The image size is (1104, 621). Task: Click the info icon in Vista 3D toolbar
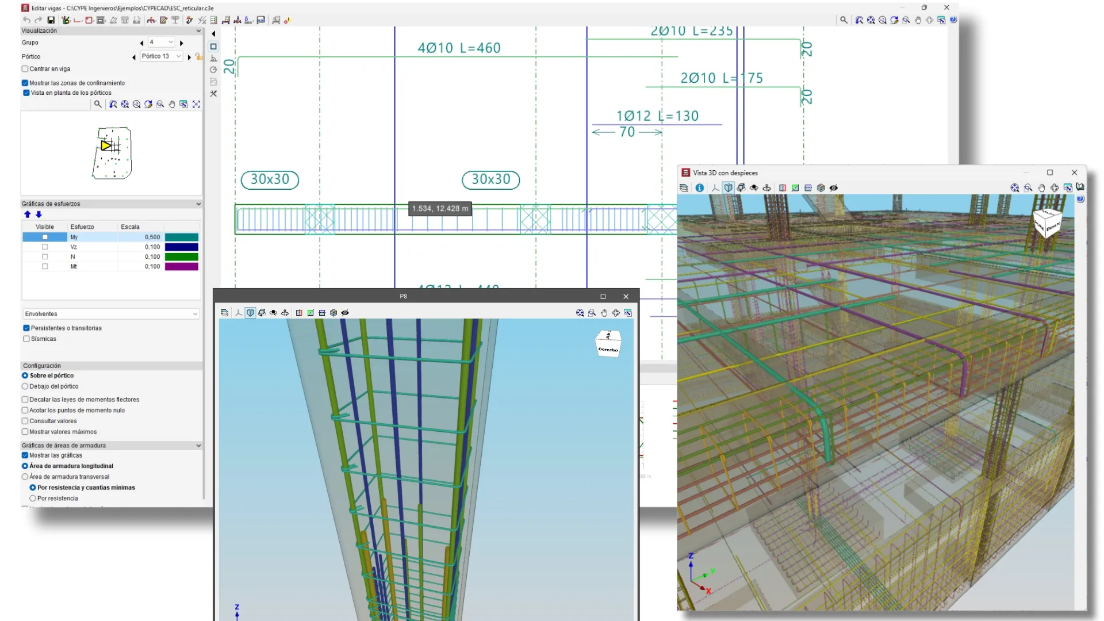pos(700,188)
